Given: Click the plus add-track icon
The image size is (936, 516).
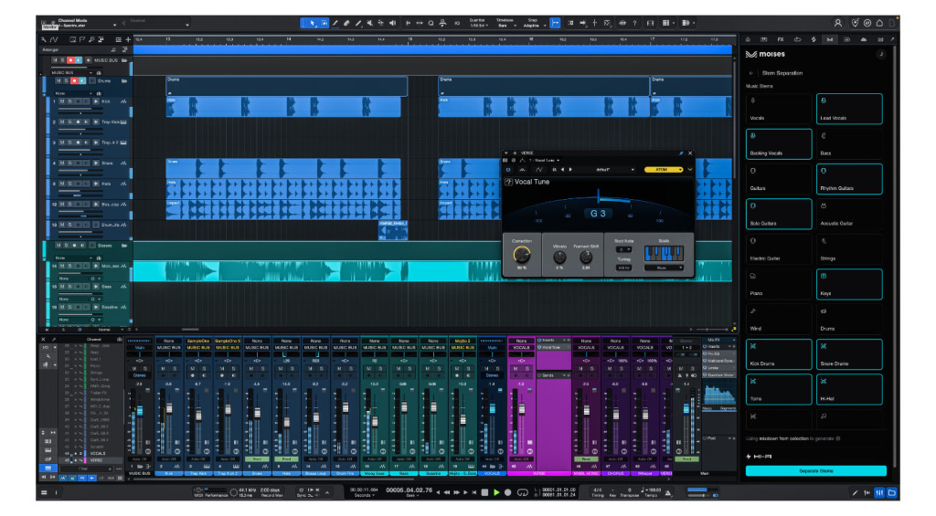Looking at the screenshot, I should pyautogui.click(x=127, y=39).
